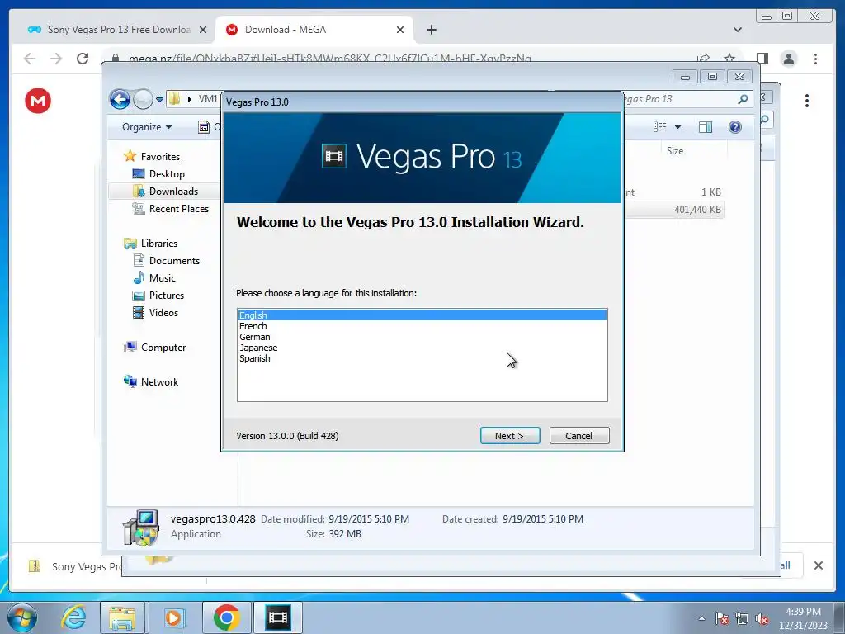Open Desktop in the Explorer sidebar
Viewport: 845px width, 634px height.
pyautogui.click(x=167, y=173)
